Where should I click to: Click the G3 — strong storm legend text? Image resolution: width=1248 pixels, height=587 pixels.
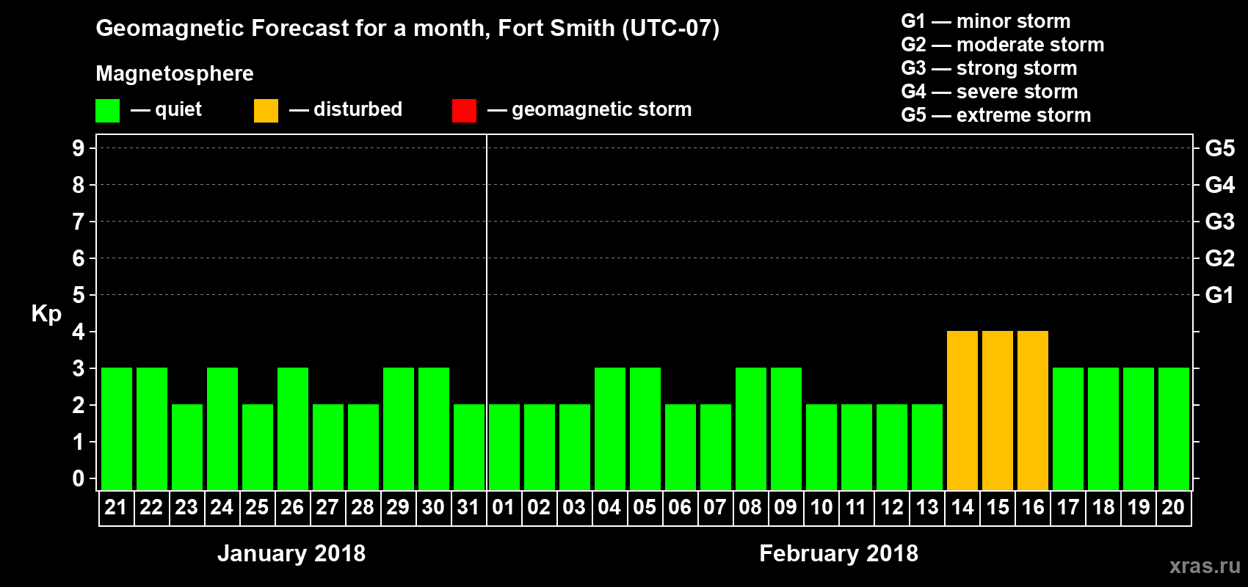click(989, 68)
